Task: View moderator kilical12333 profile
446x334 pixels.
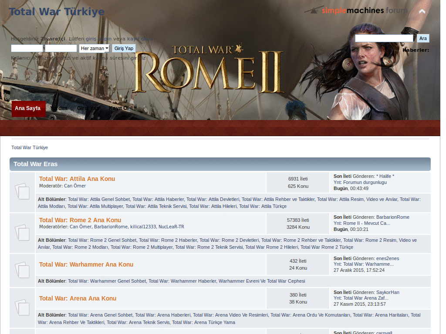Action: (x=143, y=227)
